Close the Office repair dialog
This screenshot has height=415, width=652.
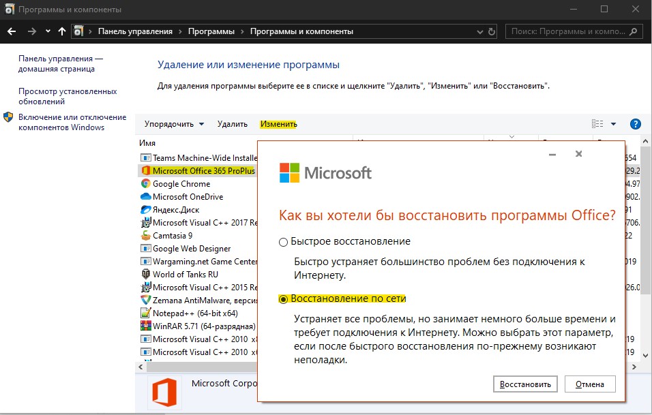(578, 154)
